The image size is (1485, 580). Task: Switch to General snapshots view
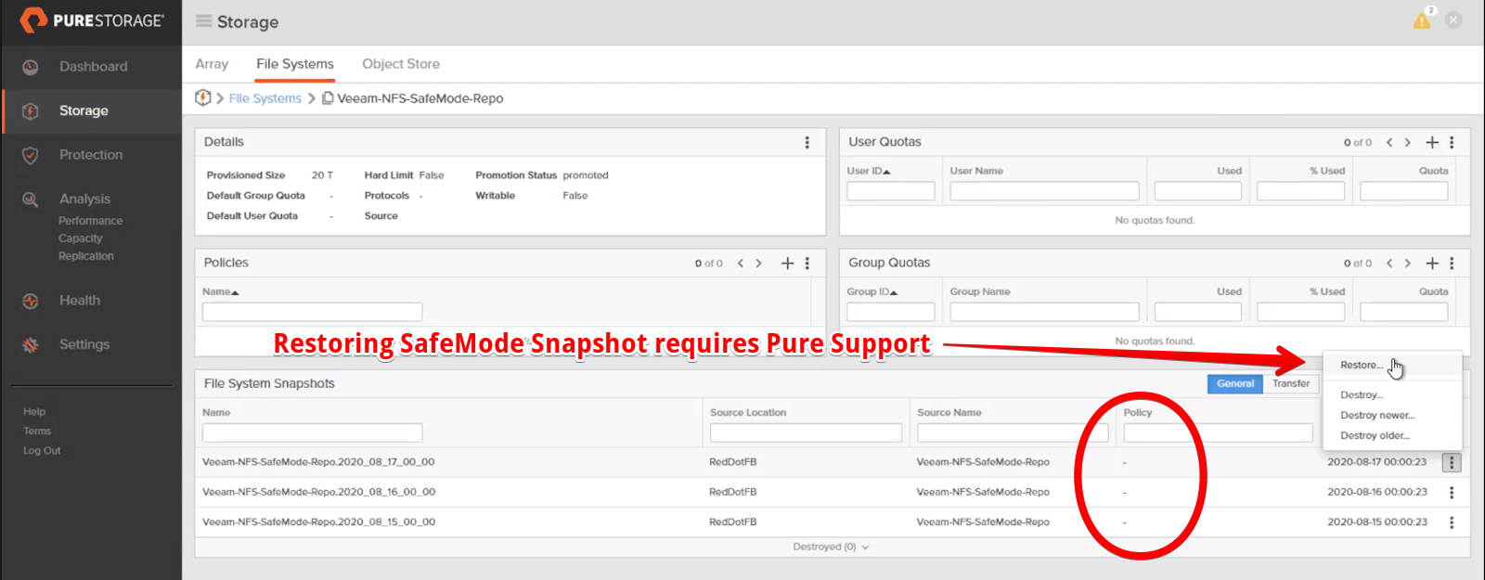coord(1235,383)
